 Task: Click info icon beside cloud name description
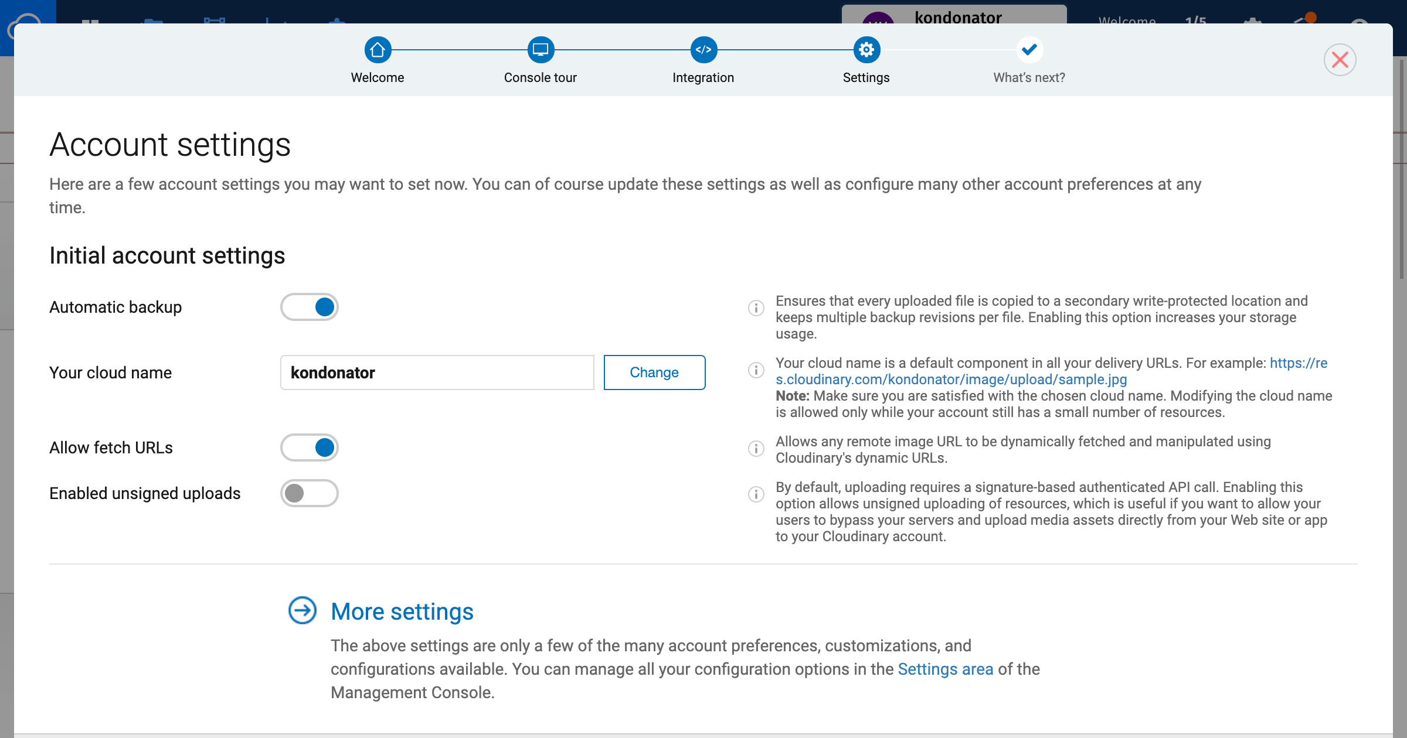coord(756,370)
